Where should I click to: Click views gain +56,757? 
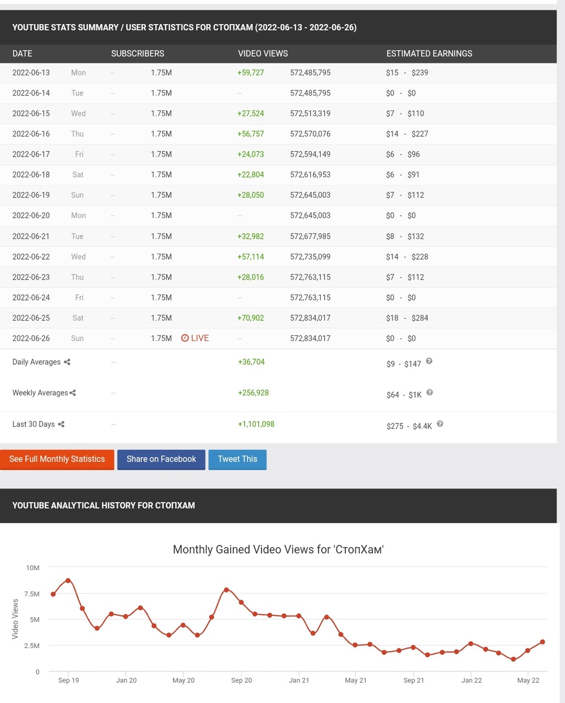point(251,133)
